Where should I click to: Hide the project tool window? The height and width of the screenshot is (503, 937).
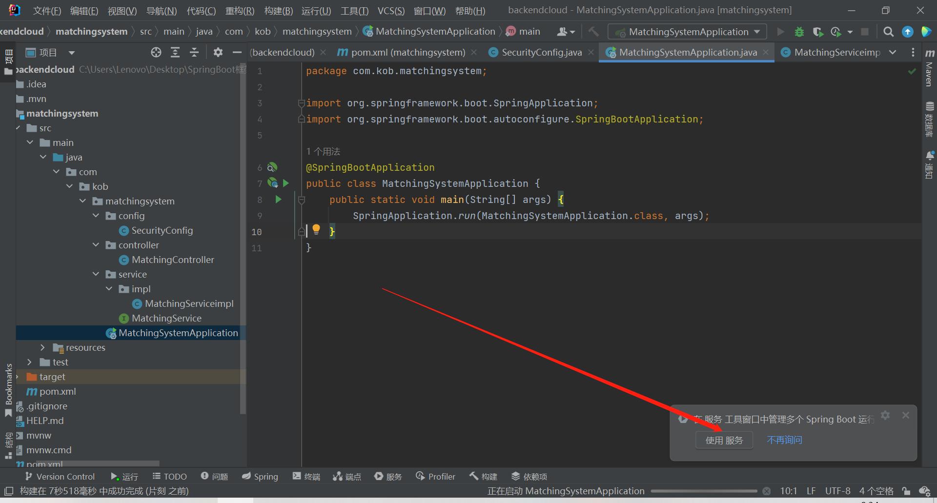pyautogui.click(x=237, y=52)
